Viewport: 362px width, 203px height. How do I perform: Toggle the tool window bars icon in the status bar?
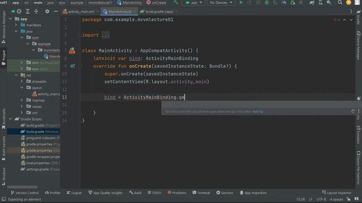pos(4,199)
